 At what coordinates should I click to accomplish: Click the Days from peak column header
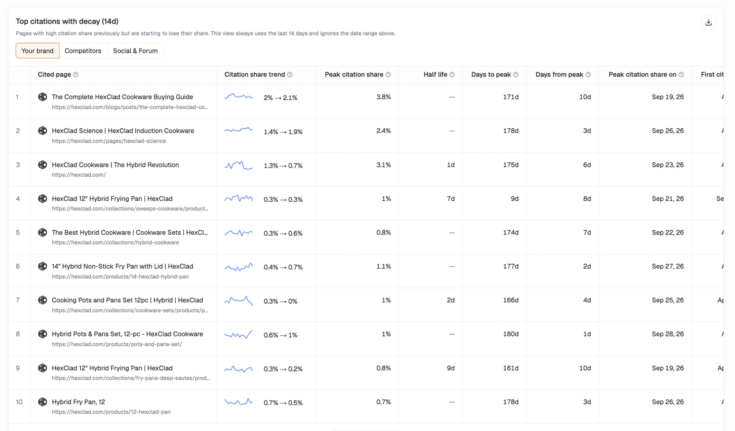tap(559, 75)
